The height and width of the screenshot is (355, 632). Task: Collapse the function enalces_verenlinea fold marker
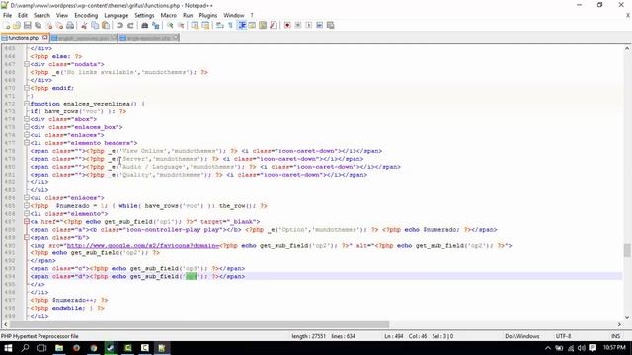click(x=27, y=104)
